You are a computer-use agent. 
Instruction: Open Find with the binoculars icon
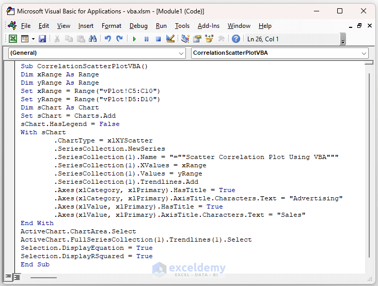click(92, 39)
